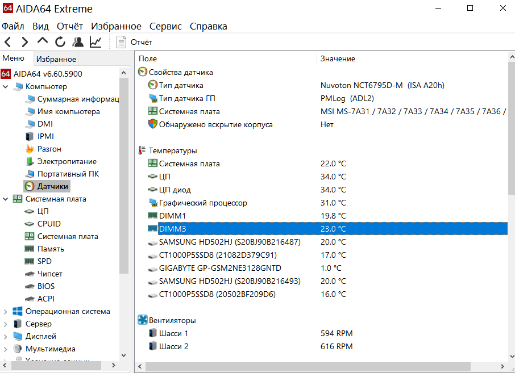
Task: Open Электропитание in the tree
Action: (x=67, y=161)
